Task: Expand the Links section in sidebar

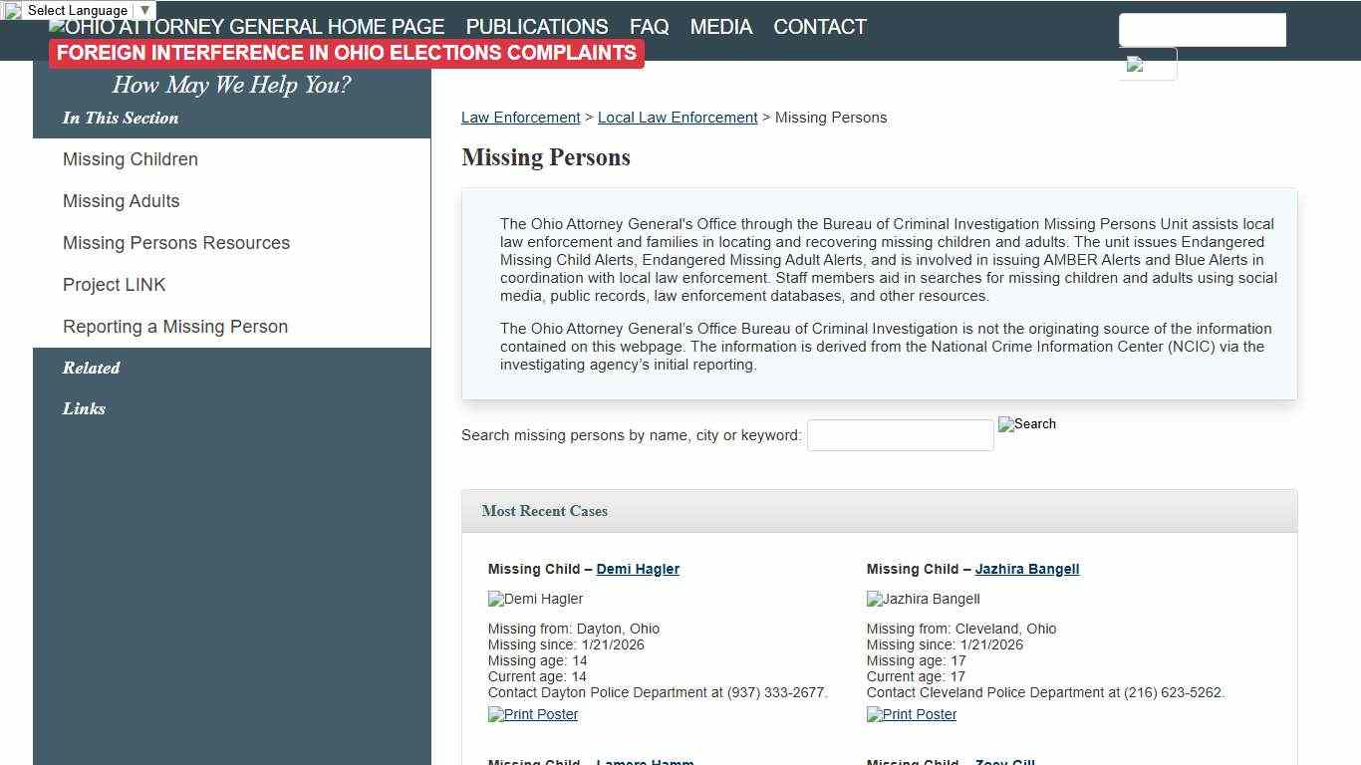Action: click(x=84, y=408)
